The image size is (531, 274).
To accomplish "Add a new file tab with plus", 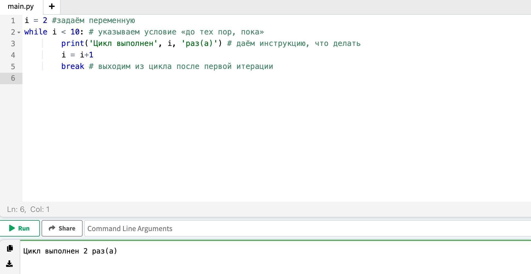I will point(52,7).
